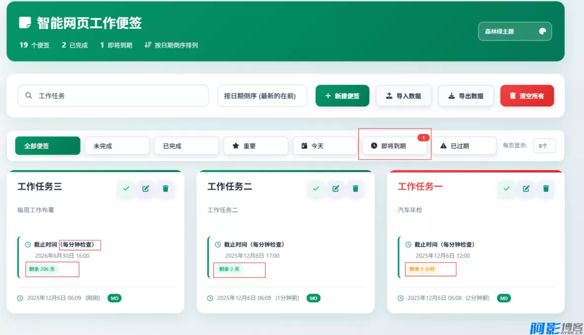Image resolution: width=584 pixels, height=335 pixels.
Task: Mark 工作任务三 as completed using the checkmark icon
Action: 126,188
